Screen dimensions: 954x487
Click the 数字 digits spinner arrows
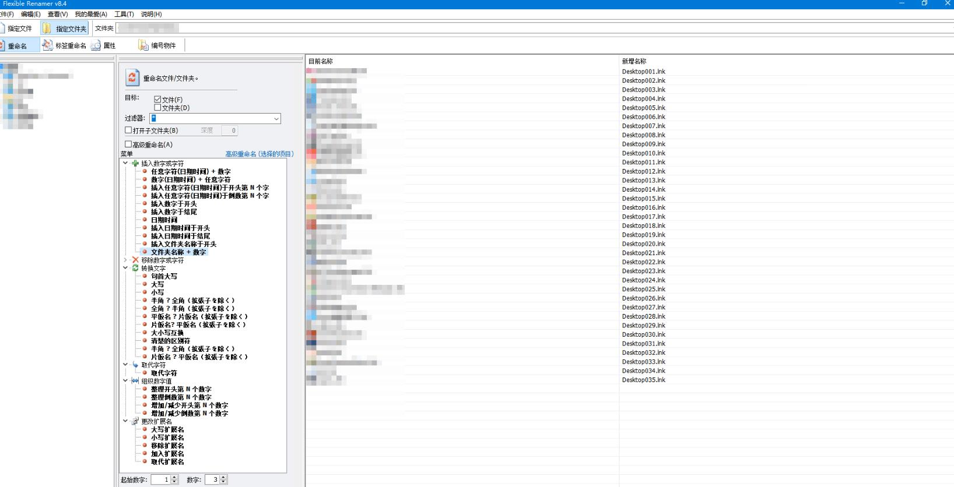(223, 479)
